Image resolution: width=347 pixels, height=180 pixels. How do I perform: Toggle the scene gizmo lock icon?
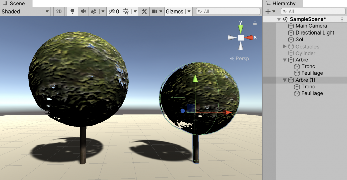pos(255,23)
